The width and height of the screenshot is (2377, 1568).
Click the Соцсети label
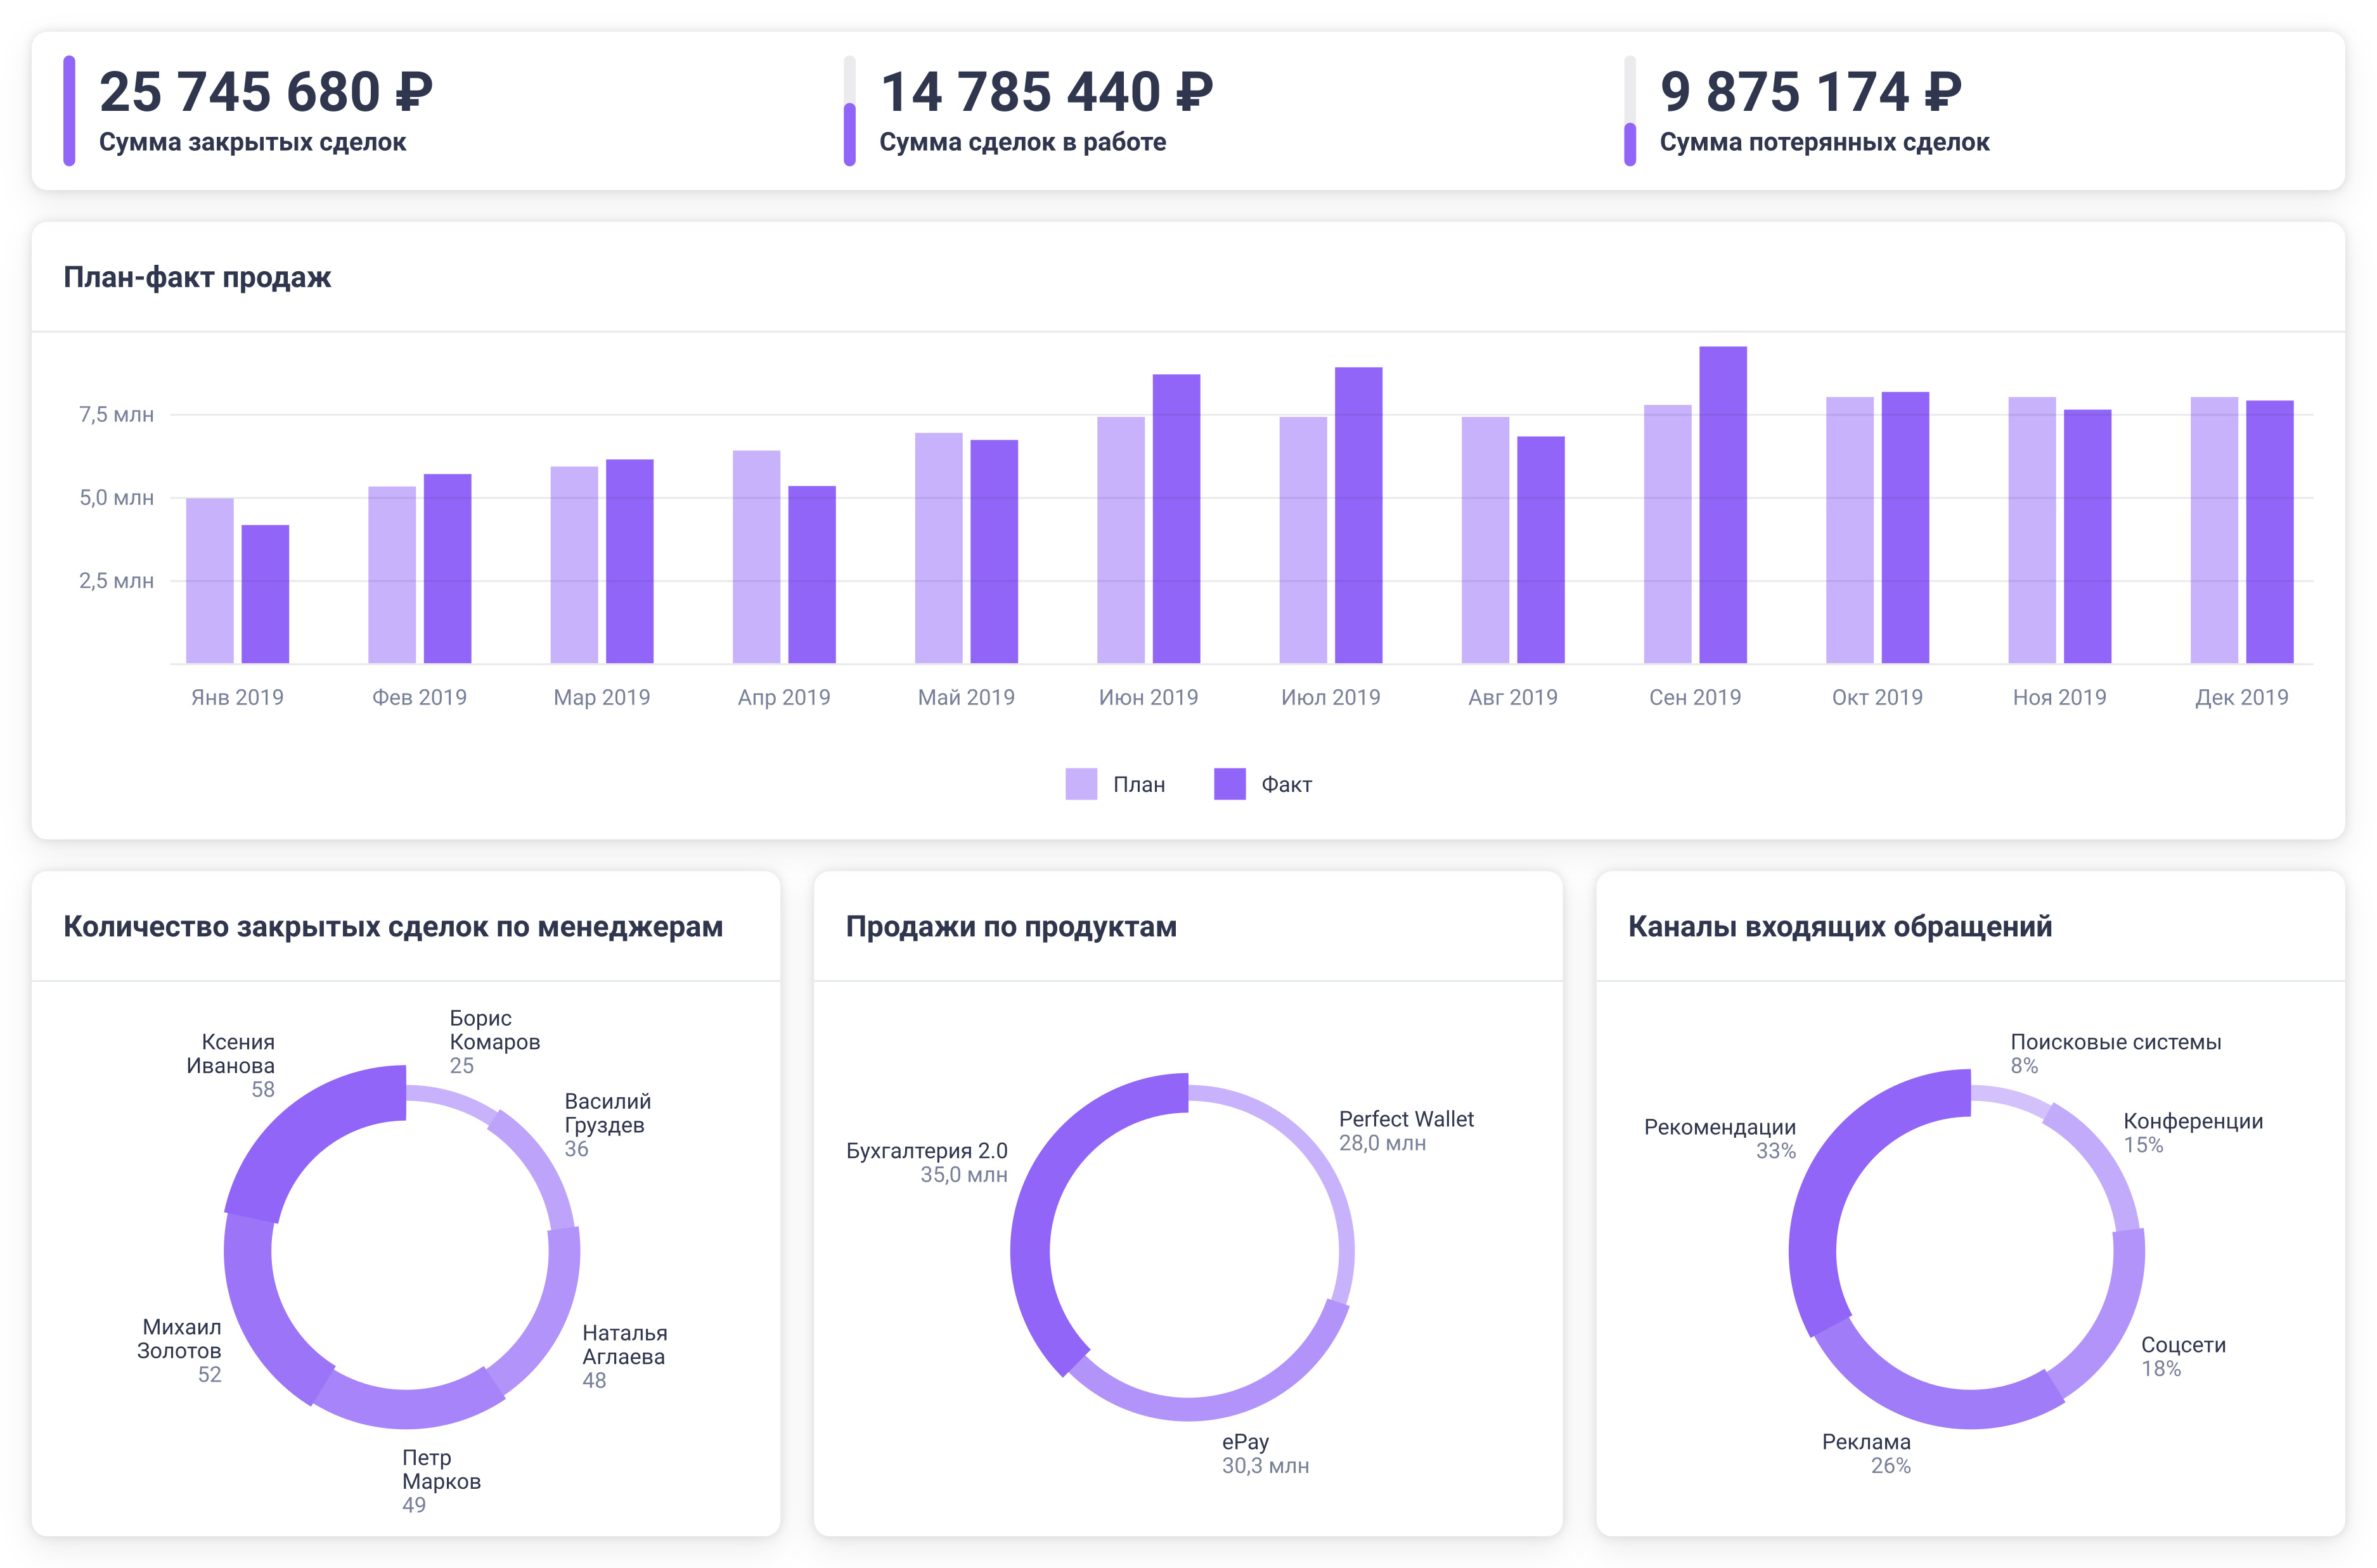(2183, 1345)
